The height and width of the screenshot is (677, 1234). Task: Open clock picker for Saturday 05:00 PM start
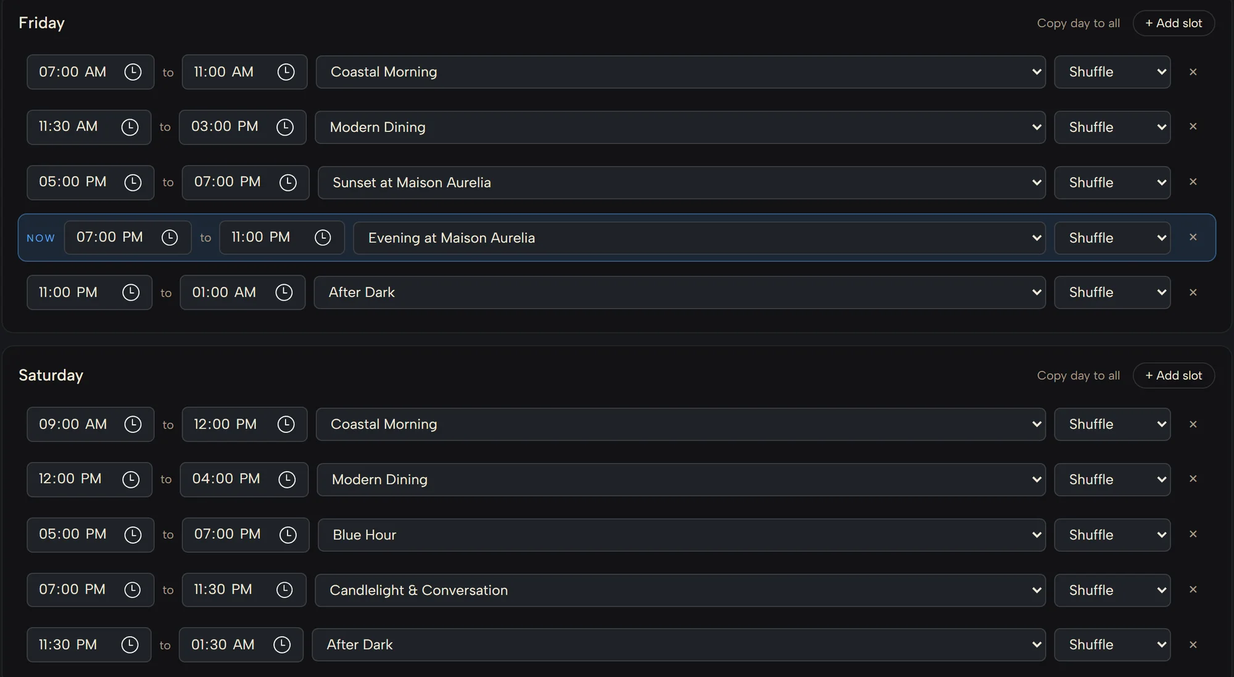click(133, 535)
